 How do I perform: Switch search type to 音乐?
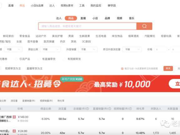pyautogui.click(x=132, y=18)
